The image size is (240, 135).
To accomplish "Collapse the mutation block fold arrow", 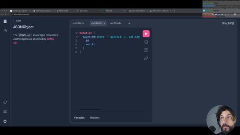I will tap(78, 33).
